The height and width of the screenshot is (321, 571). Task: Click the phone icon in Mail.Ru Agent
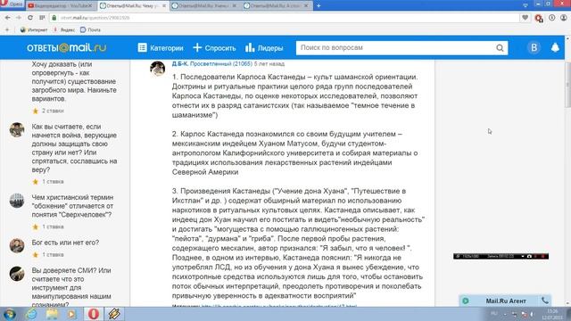(545, 300)
